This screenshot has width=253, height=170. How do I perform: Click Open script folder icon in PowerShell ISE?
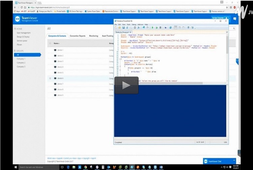119,28
